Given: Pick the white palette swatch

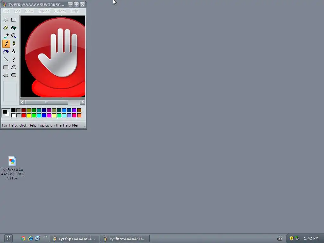Looking at the screenshot, I should (x=13, y=115).
